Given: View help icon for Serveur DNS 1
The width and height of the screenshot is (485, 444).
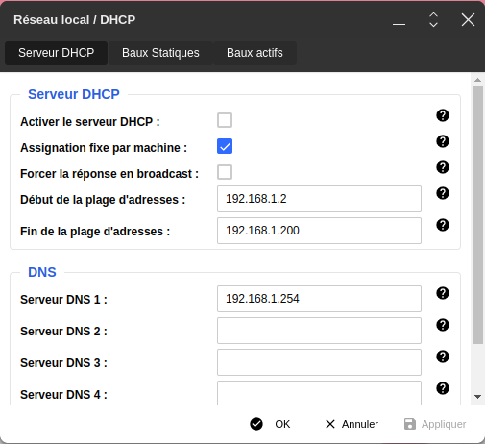Looking at the screenshot, I should tap(443, 293).
